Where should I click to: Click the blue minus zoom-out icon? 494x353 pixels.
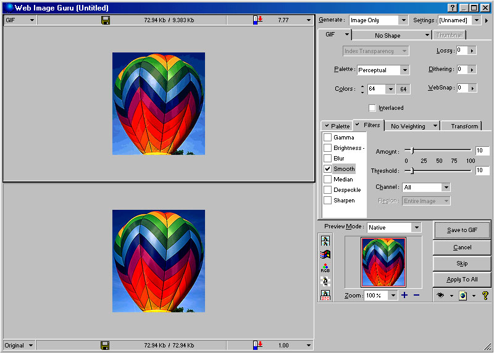(417, 296)
